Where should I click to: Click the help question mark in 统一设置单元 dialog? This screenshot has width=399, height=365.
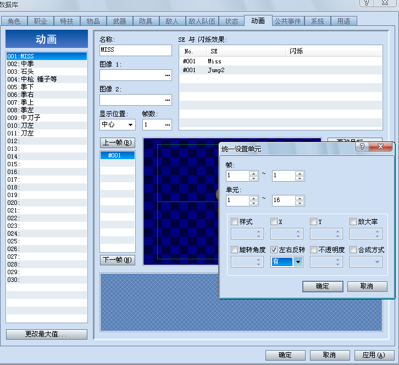pos(362,146)
